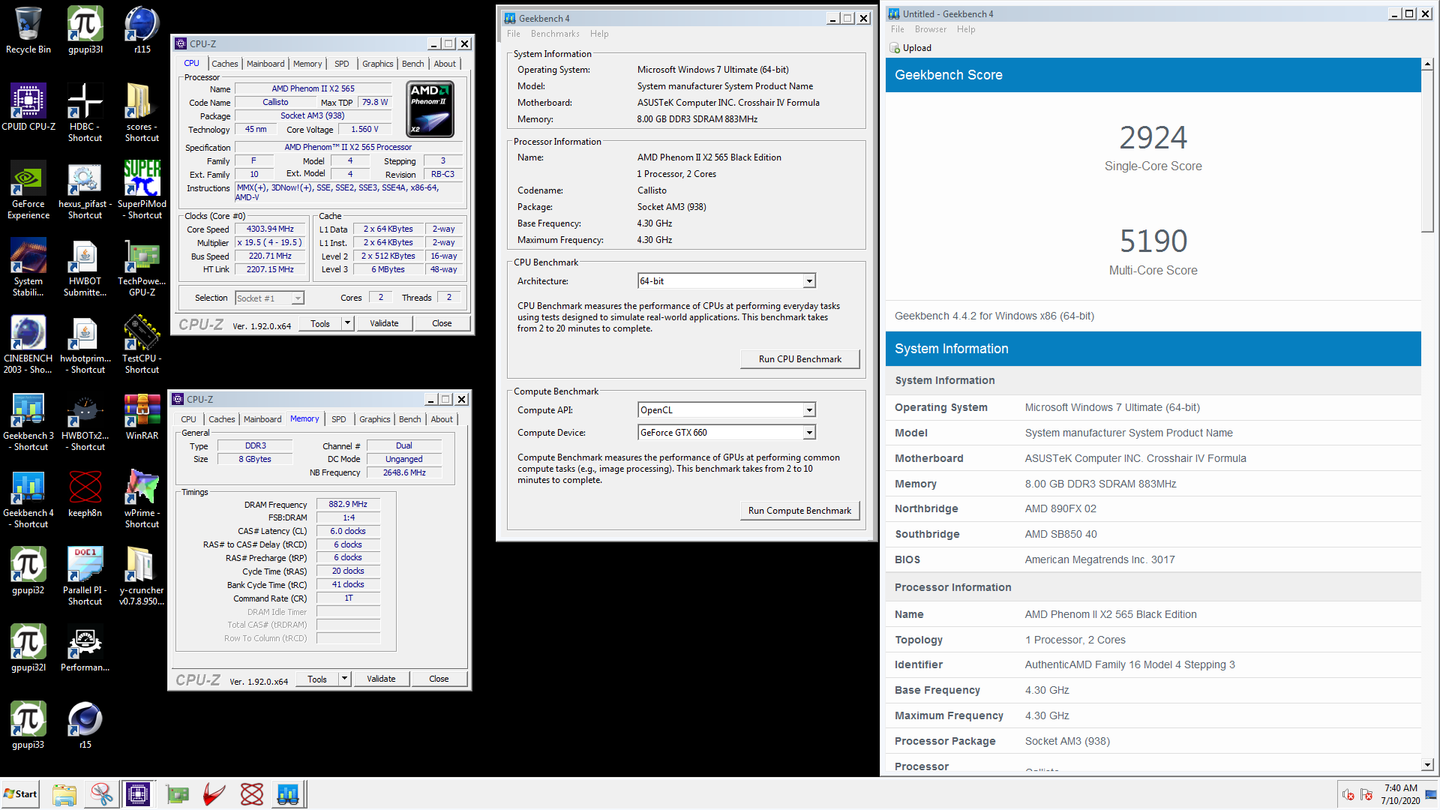Image resolution: width=1440 pixels, height=810 pixels.
Task: Open the r15 Cinebench desktop icon
Action: coord(85,725)
